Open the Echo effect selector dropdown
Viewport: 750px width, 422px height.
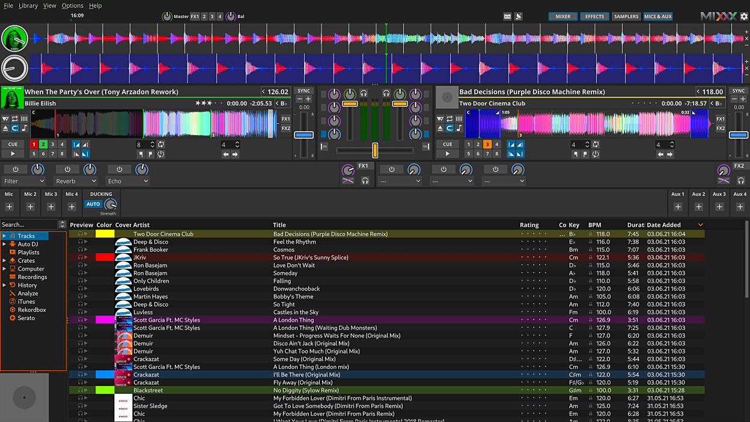pyautogui.click(x=127, y=181)
